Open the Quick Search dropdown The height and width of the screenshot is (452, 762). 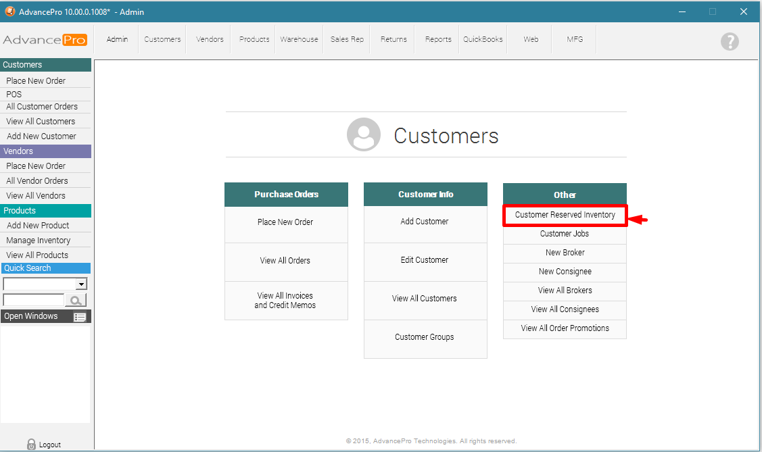tap(81, 284)
